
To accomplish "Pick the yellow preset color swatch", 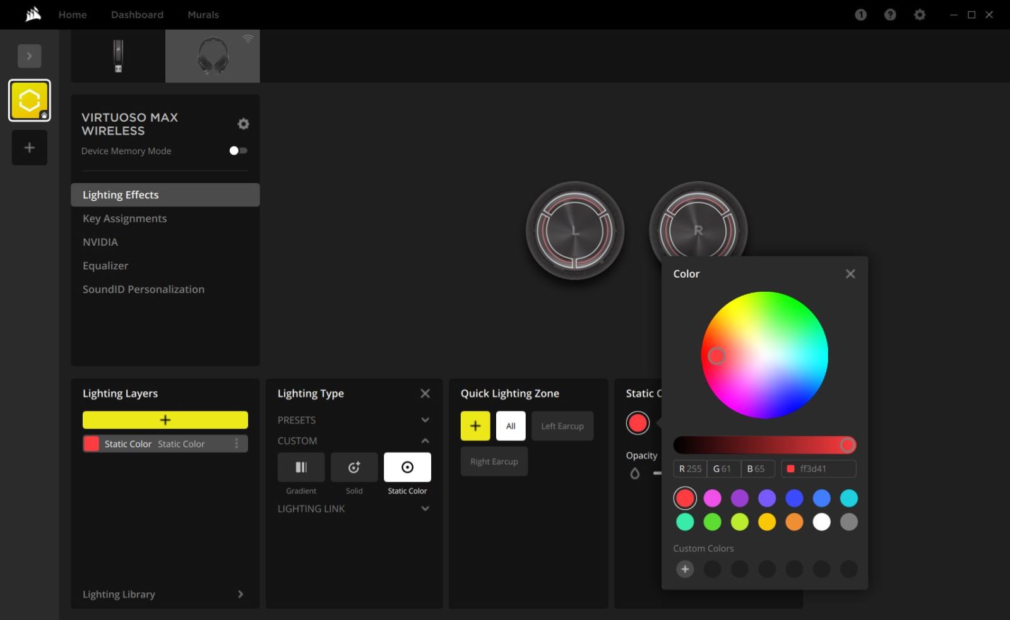I will coord(767,522).
